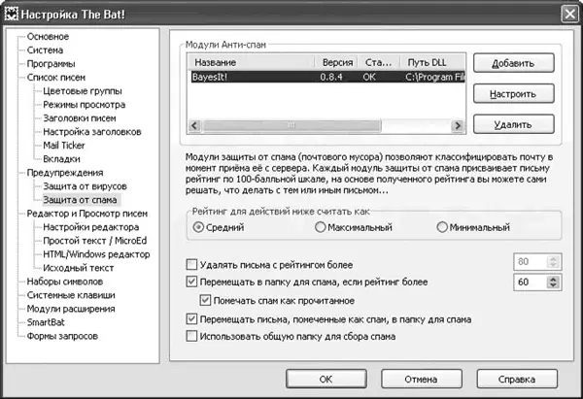
Task: Click The Bat! icon in title bar
Action: (x=11, y=14)
